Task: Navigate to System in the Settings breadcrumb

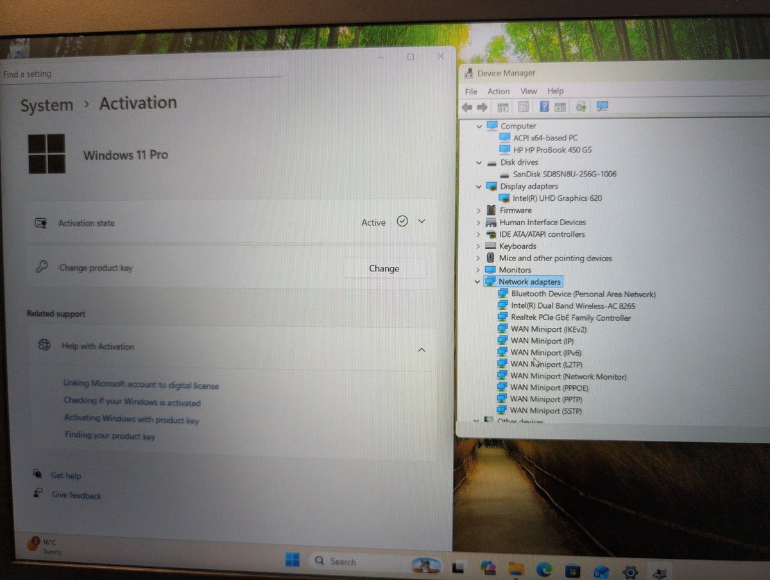Action: [x=47, y=106]
